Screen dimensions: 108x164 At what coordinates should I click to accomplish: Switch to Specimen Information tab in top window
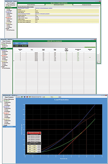31,5
